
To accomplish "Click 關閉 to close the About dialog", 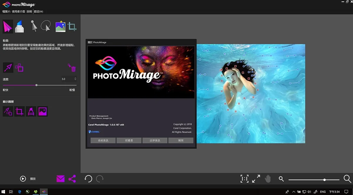I will [181, 140].
